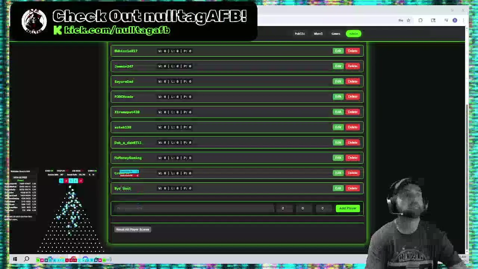Click Reset All Player Scores button
Viewport: 478px width, 269px height.
133,229
